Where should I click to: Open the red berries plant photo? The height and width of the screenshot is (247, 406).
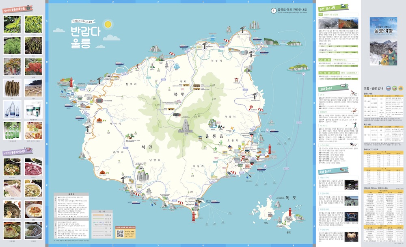tap(33, 67)
